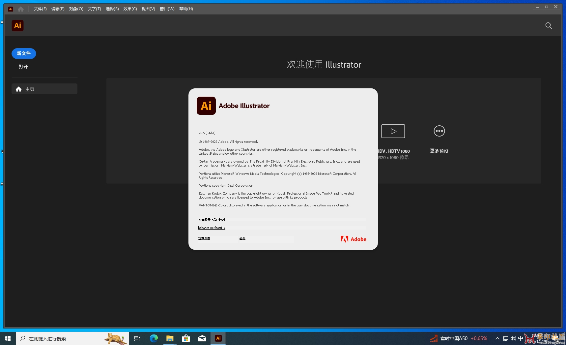Click the volume speaker icon in tray
This screenshot has width=566, height=345.
[513, 338]
